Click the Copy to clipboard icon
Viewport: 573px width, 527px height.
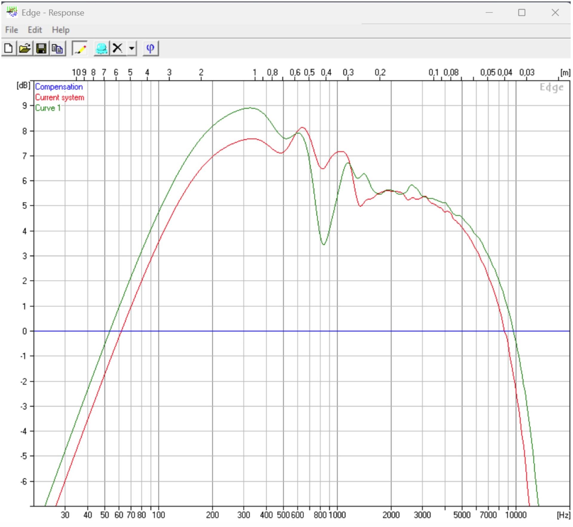pyautogui.click(x=57, y=48)
